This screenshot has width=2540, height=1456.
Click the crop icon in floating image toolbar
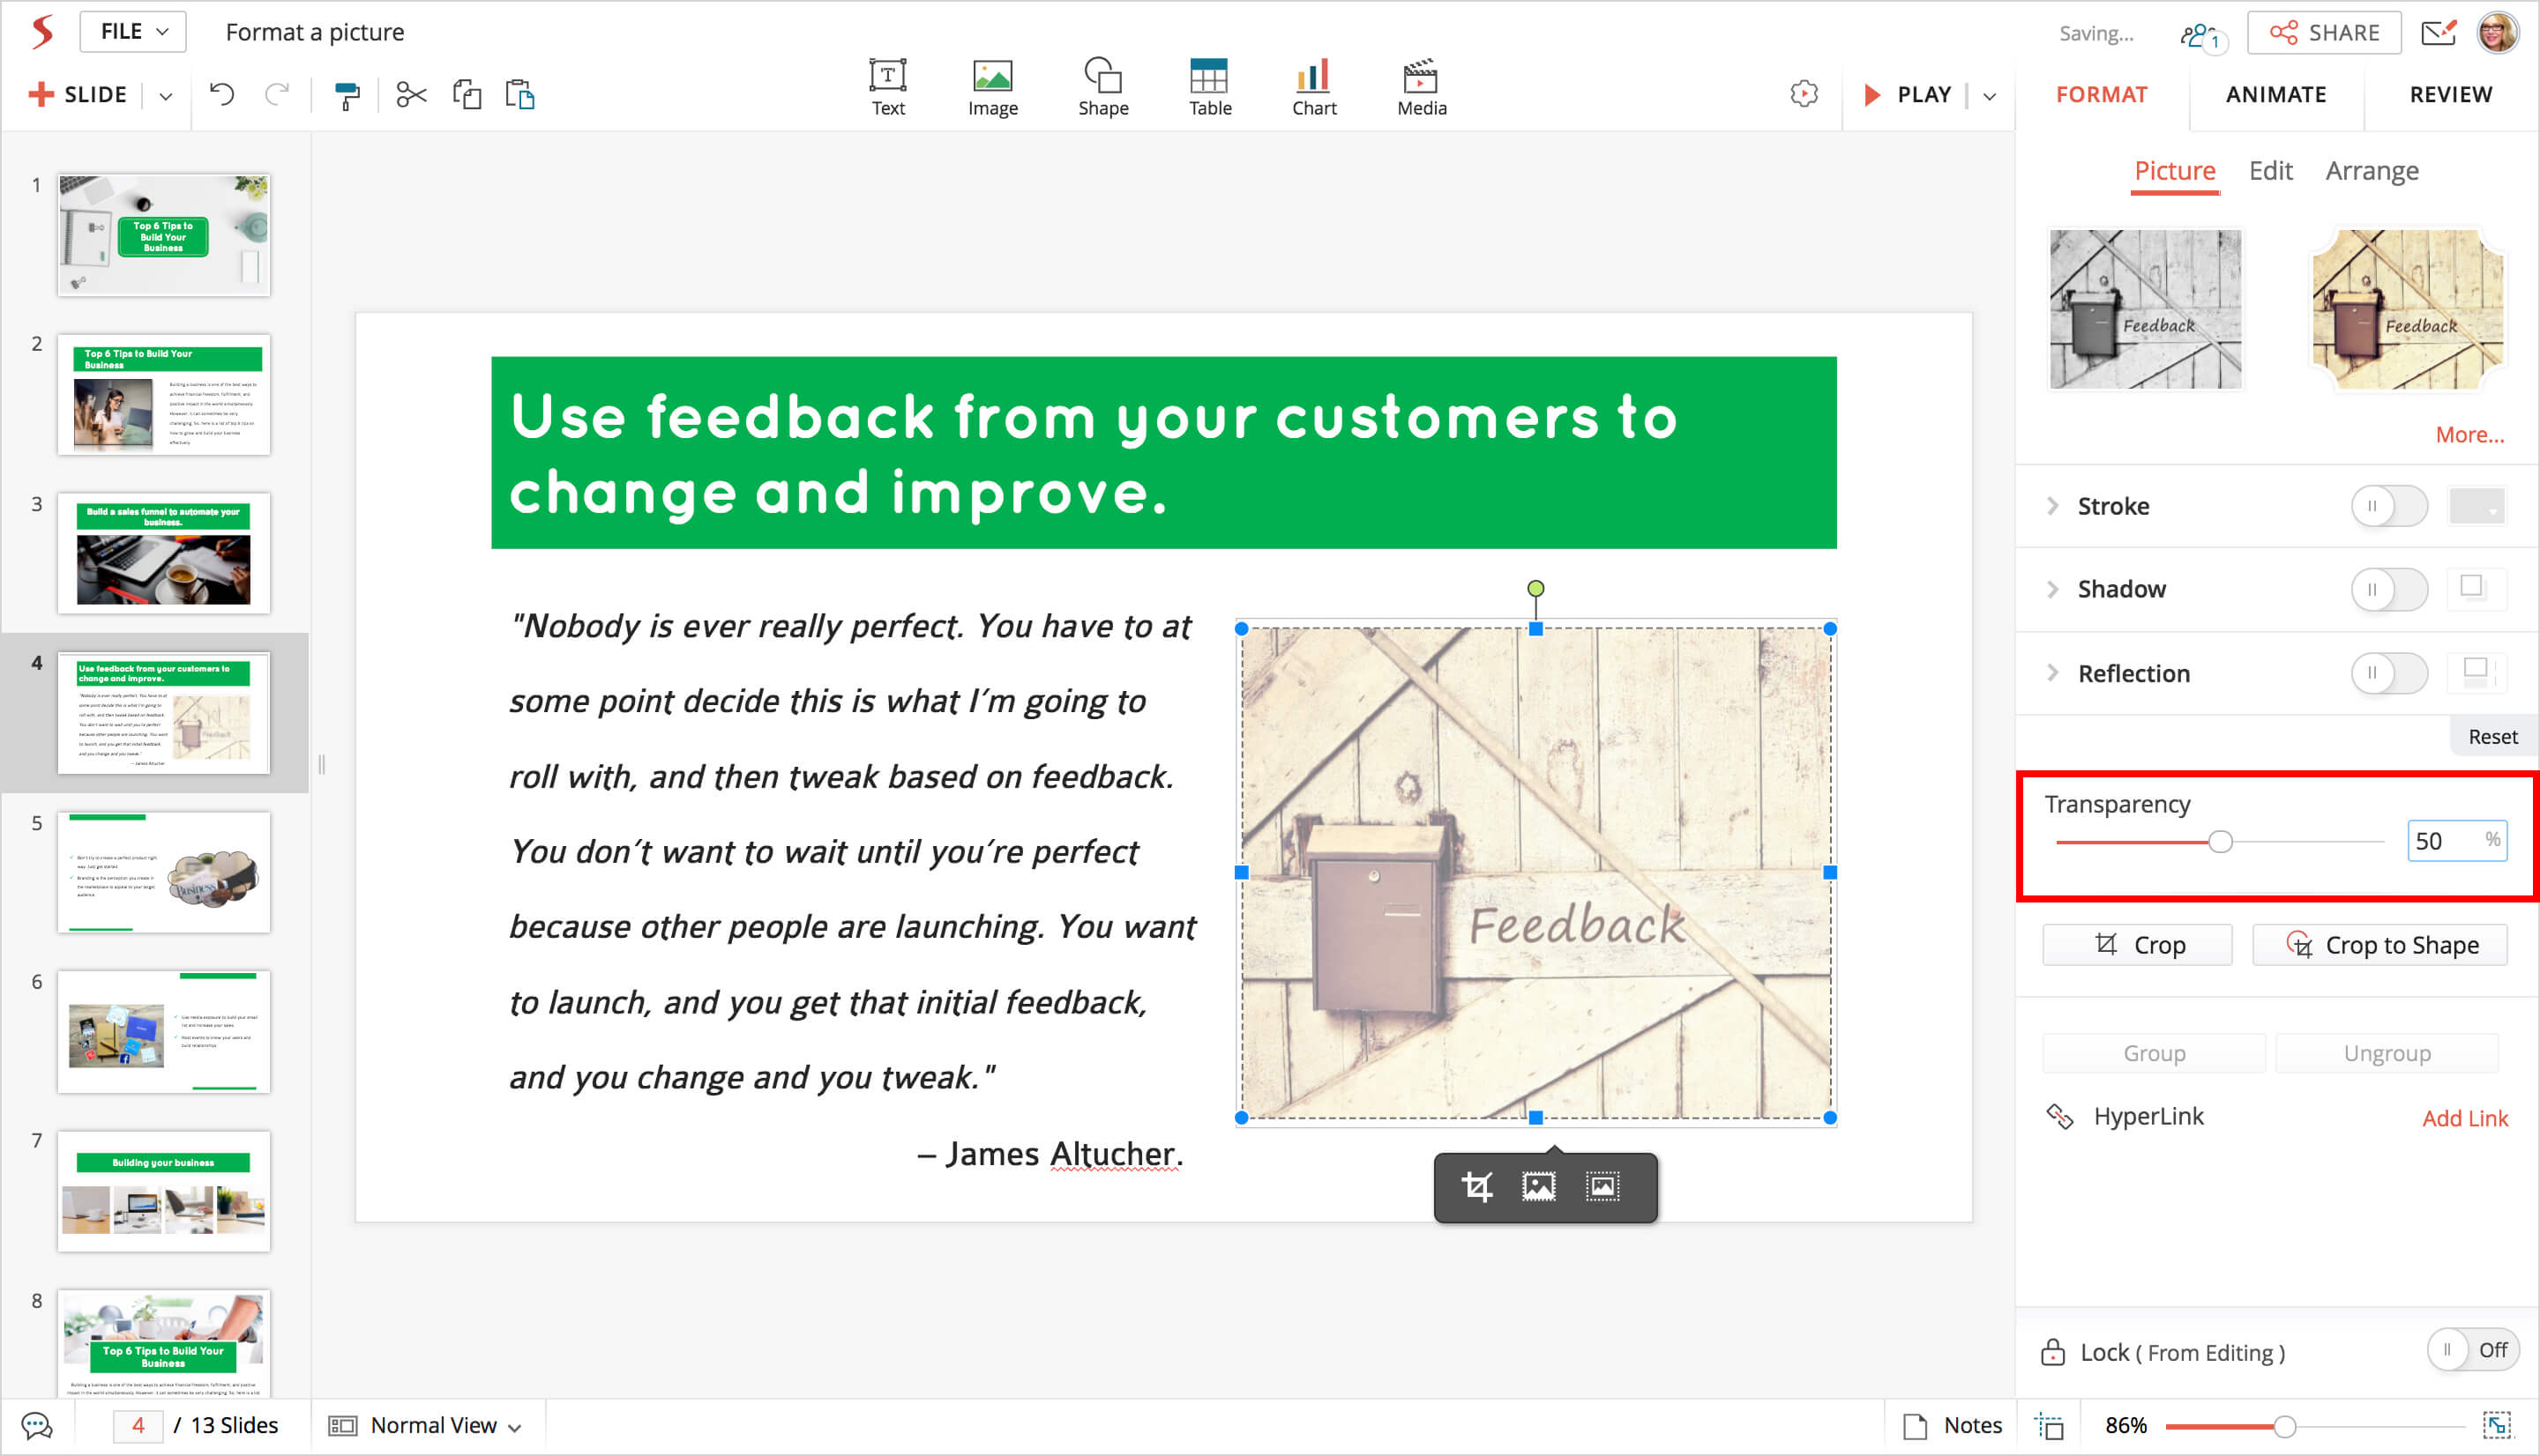pyautogui.click(x=1476, y=1187)
